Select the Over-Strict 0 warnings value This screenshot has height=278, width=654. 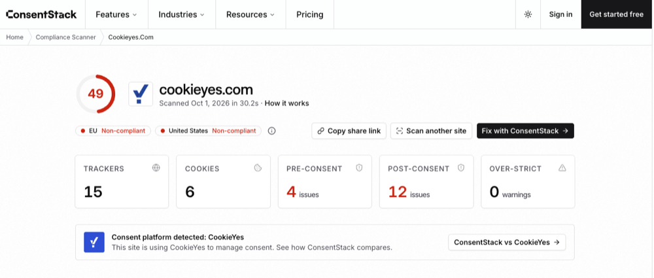coord(510,192)
